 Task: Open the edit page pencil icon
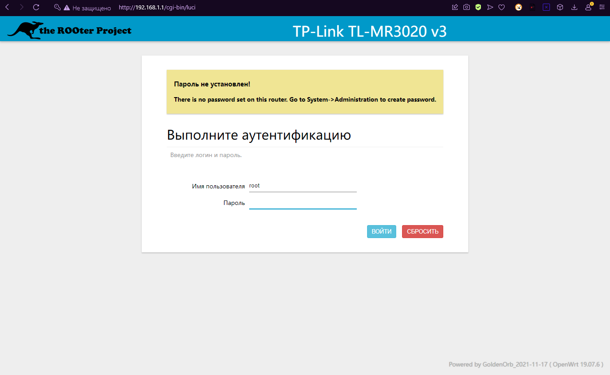pyautogui.click(x=455, y=7)
